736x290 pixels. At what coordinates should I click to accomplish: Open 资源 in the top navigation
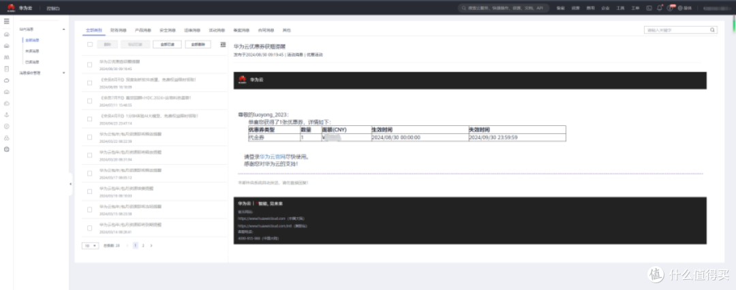click(575, 8)
